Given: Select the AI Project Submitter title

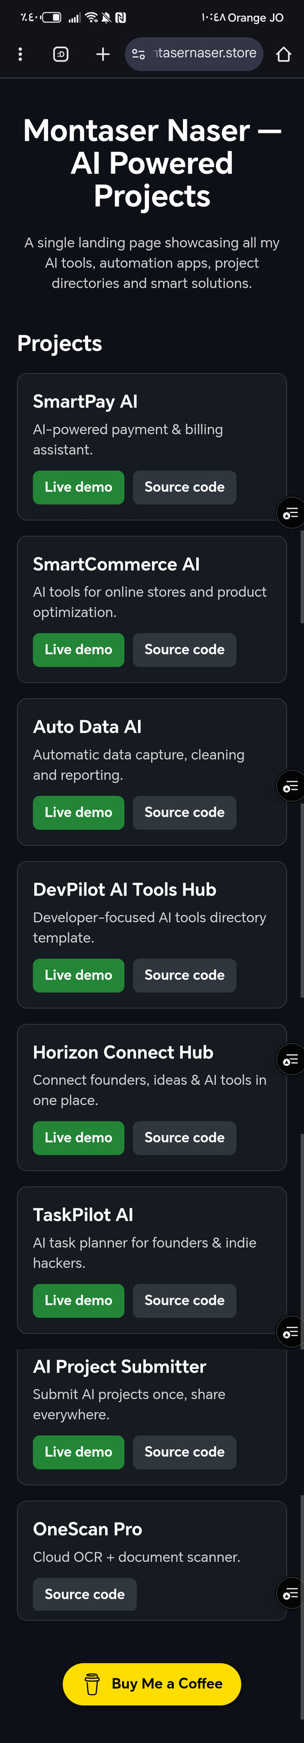Looking at the screenshot, I should [x=120, y=1367].
